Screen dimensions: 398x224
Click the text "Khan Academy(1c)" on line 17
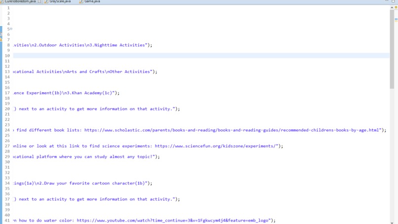click(92, 93)
